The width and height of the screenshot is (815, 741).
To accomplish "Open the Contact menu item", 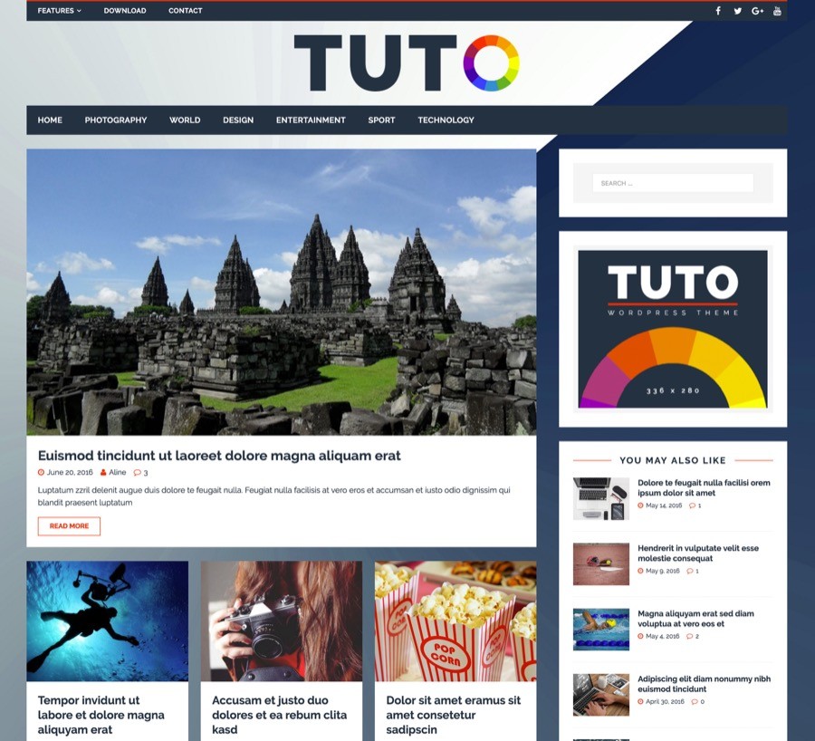I will [185, 10].
